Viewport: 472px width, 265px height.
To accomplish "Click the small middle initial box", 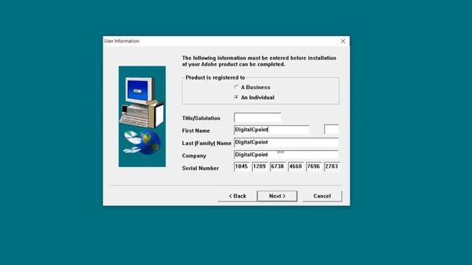I will tap(331, 130).
